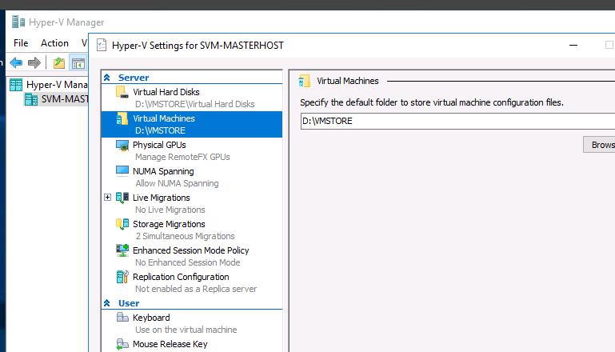Click the Mouse Release Key icon
This screenshot has width=615, height=352.
pos(122,344)
